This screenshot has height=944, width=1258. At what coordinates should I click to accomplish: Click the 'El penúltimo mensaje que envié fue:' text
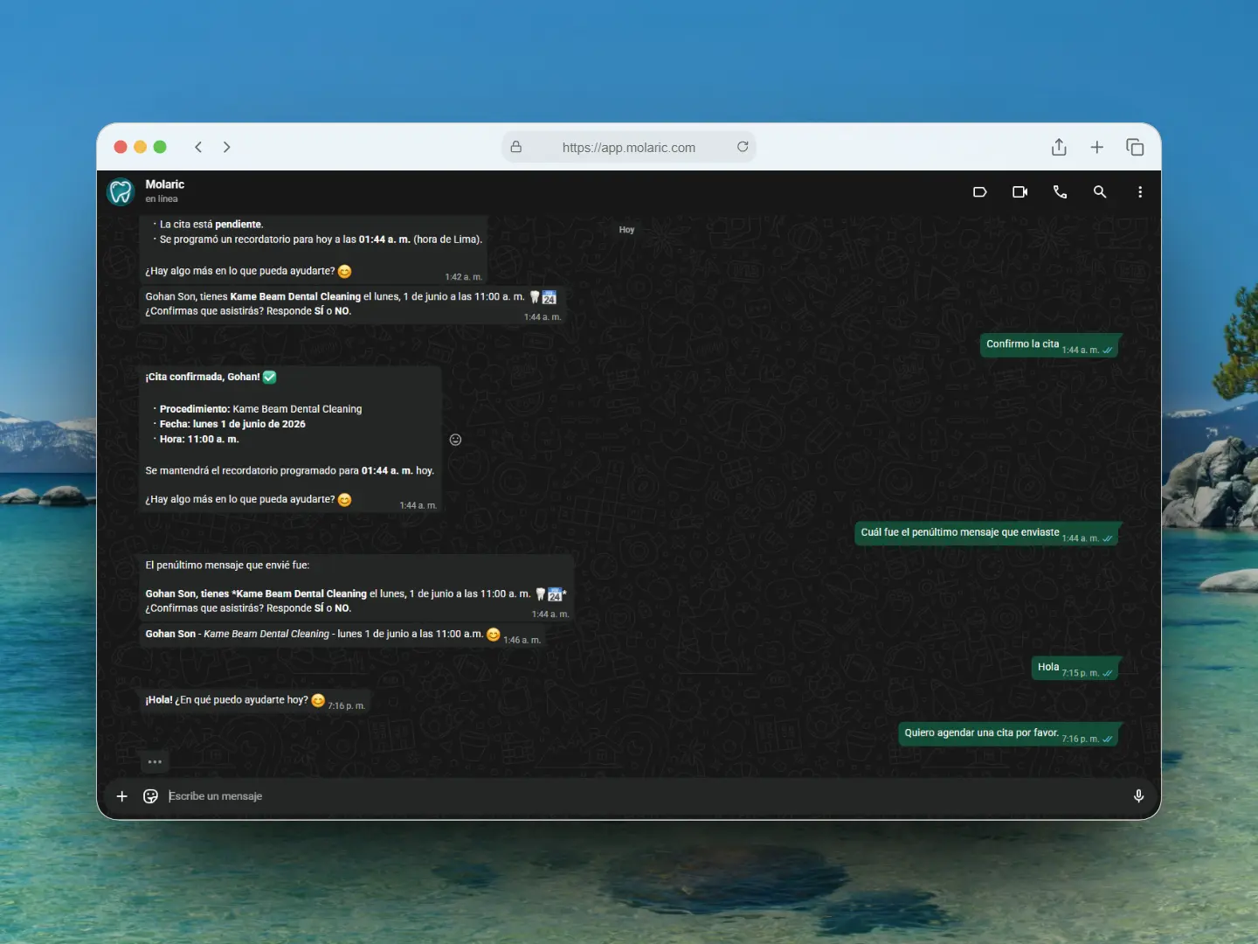pos(227,565)
